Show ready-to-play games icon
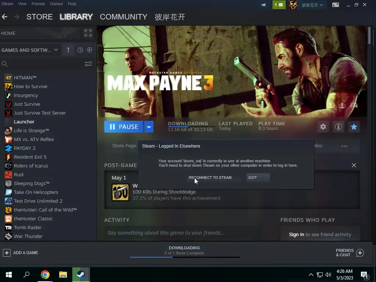 click(90, 50)
